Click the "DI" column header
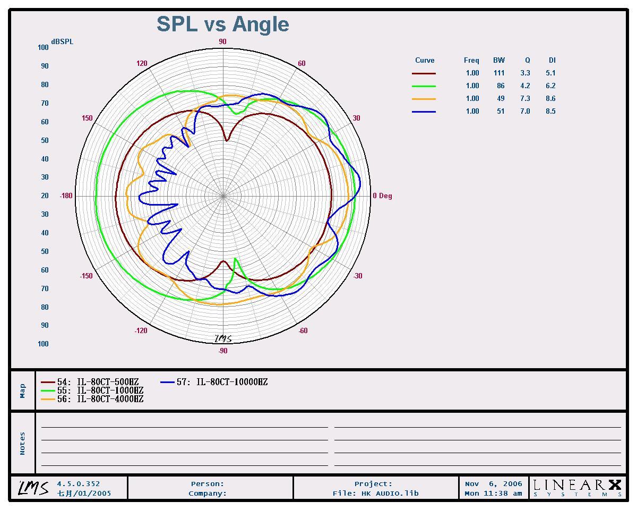Screen dimensions: 637x510 click(552, 61)
